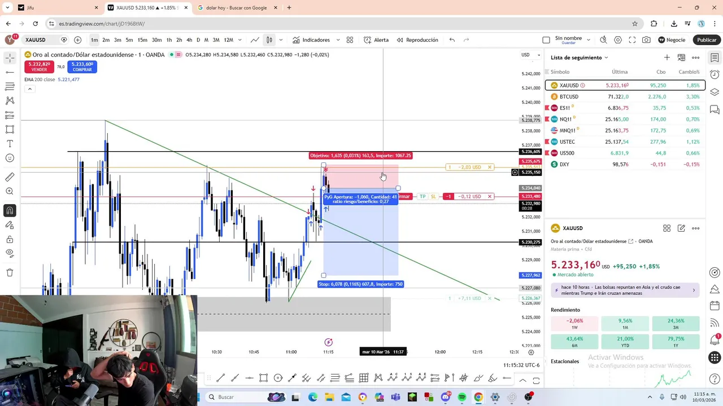Screen dimensions: 723x406
Task: Click the blue COMPRAR buy button
Action: point(82,67)
